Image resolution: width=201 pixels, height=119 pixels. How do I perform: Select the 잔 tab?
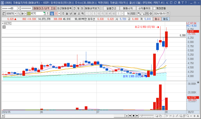pos(74,8)
